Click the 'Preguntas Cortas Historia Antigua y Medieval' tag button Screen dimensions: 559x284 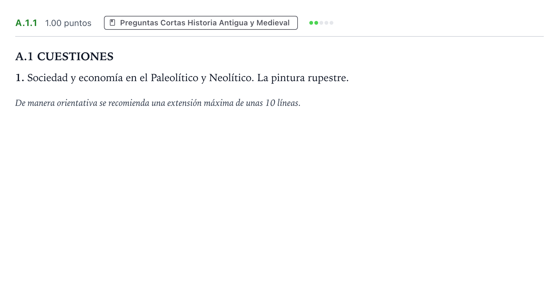point(201,23)
